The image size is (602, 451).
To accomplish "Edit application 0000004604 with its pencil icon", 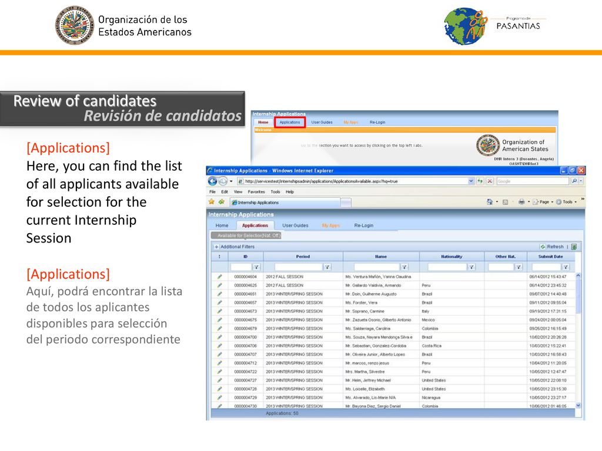I will pos(220,277).
